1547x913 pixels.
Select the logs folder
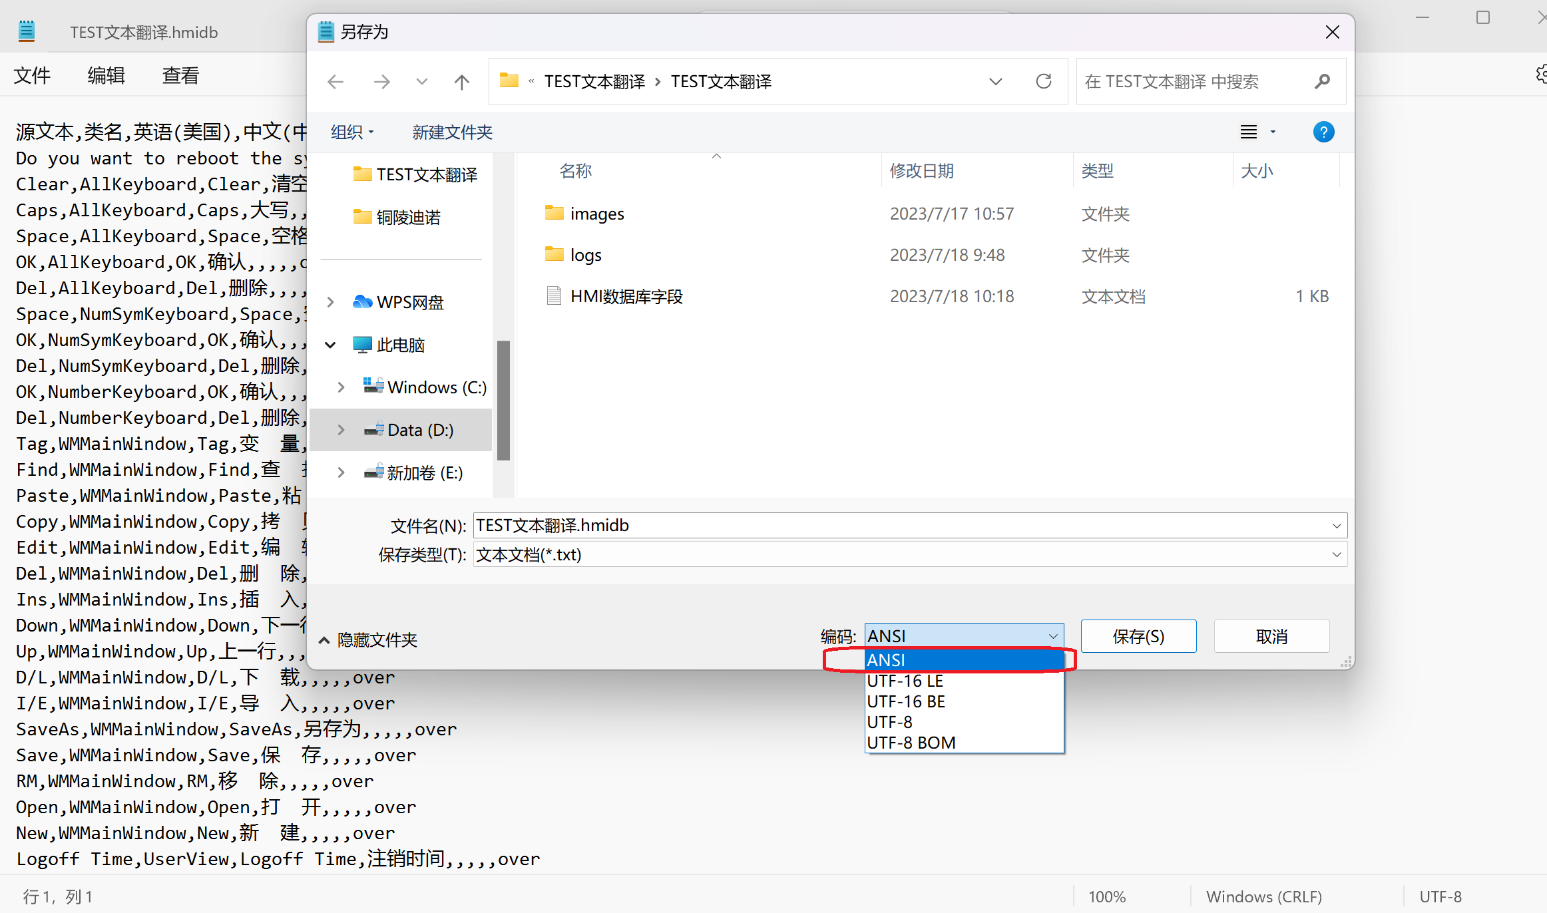click(572, 255)
